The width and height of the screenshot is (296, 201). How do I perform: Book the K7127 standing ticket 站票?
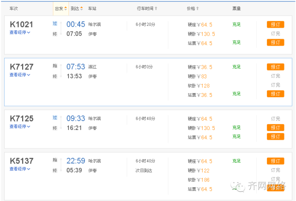coord(276,94)
